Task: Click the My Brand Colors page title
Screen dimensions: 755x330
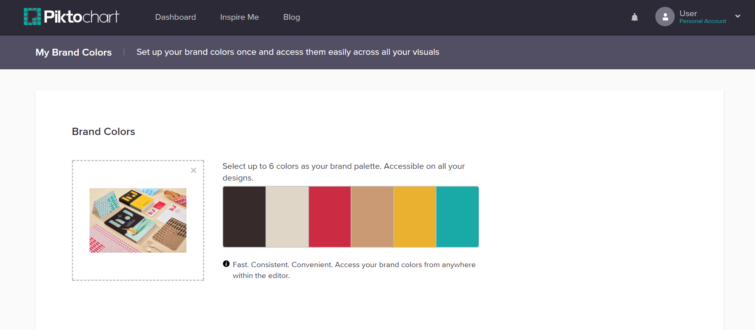Action: (73, 52)
